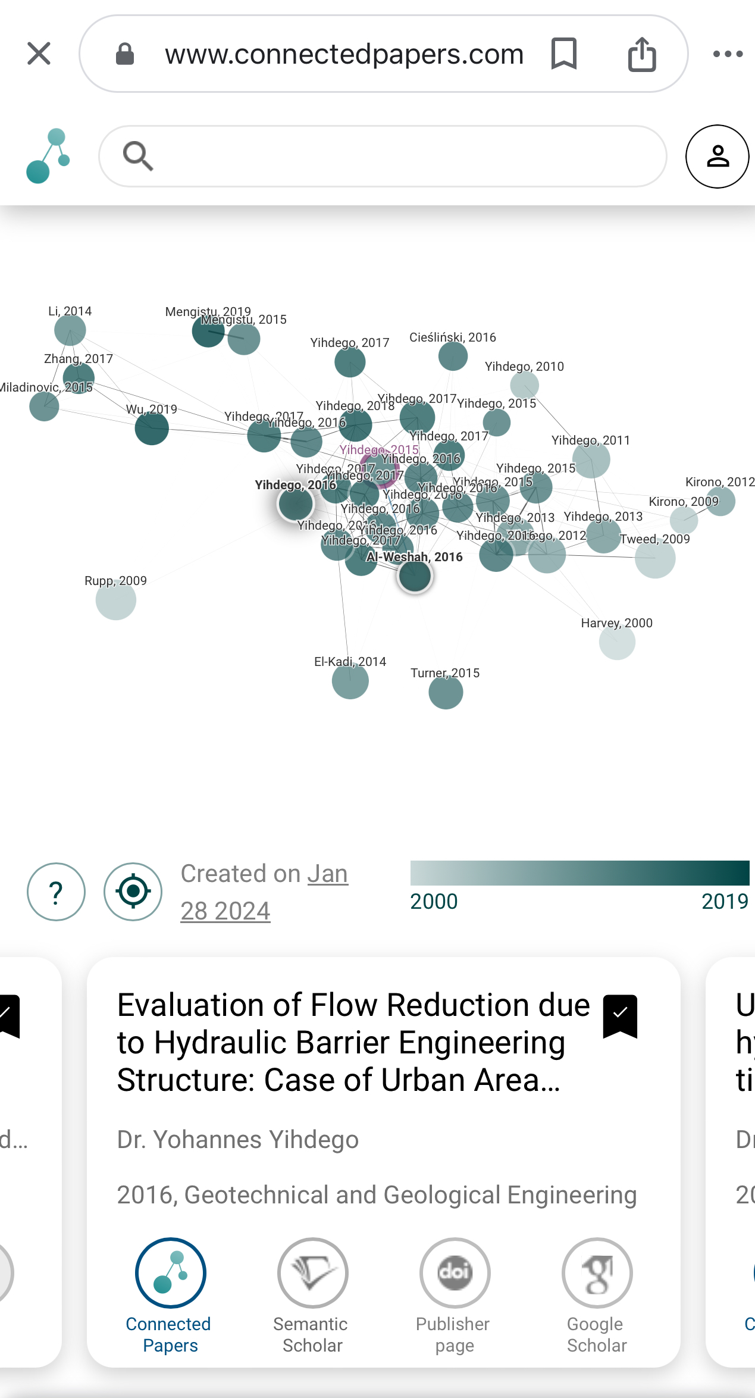Click the Jan 28 2024 creation date link
This screenshot has width=755, height=1398.
pyautogui.click(x=264, y=892)
